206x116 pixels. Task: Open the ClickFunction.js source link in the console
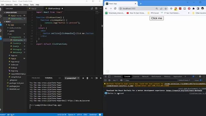click(x=198, y=93)
